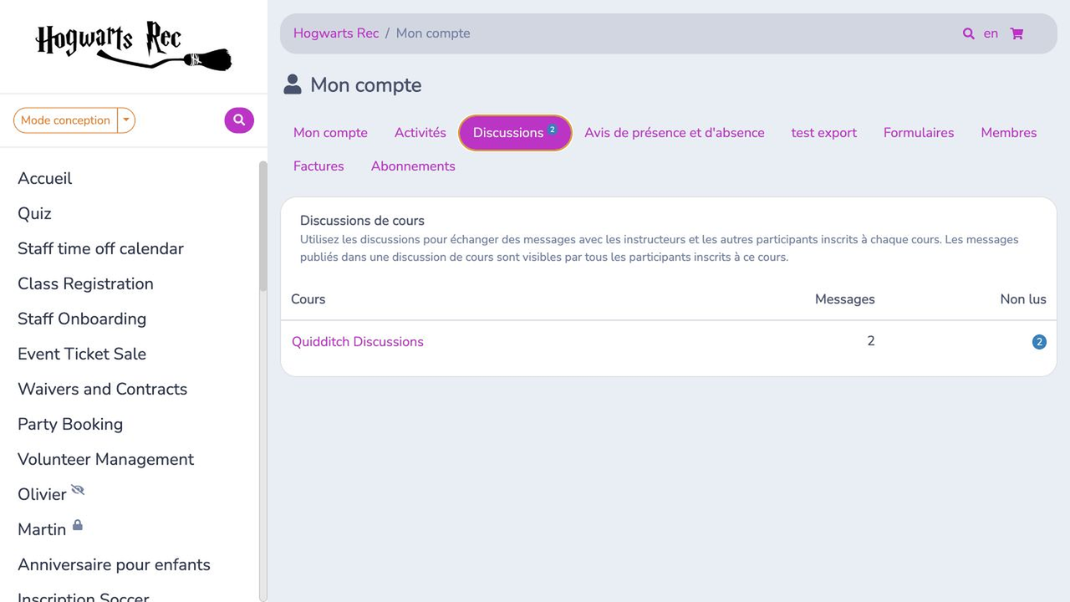Screen dimensions: 1070x602
Task: Open Quiz in the sidebar
Action: coord(34,213)
